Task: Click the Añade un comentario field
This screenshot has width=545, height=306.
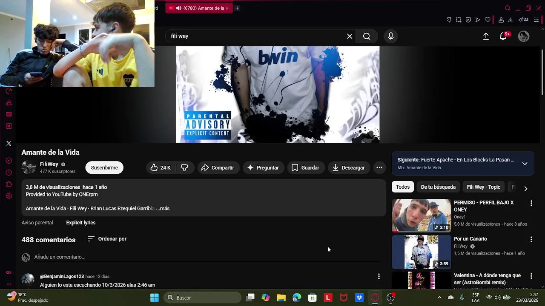Action: pos(207,257)
